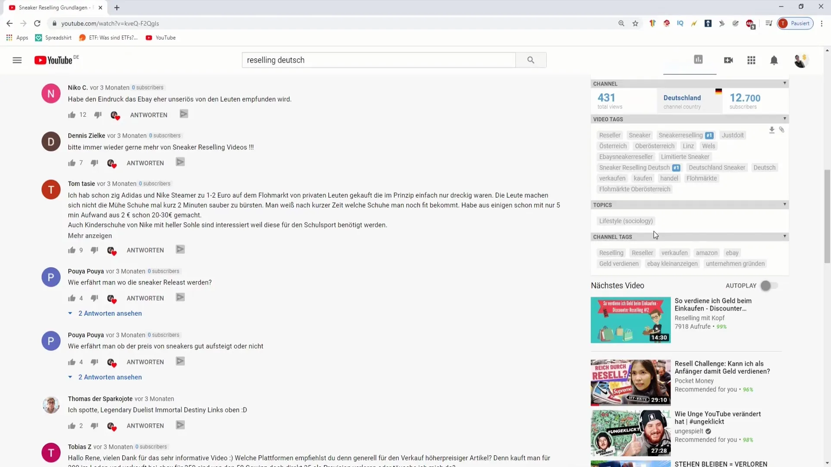Like Thomas der Sparkojote's comment
The height and width of the screenshot is (467, 831).
pyautogui.click(x=72, y=426)
